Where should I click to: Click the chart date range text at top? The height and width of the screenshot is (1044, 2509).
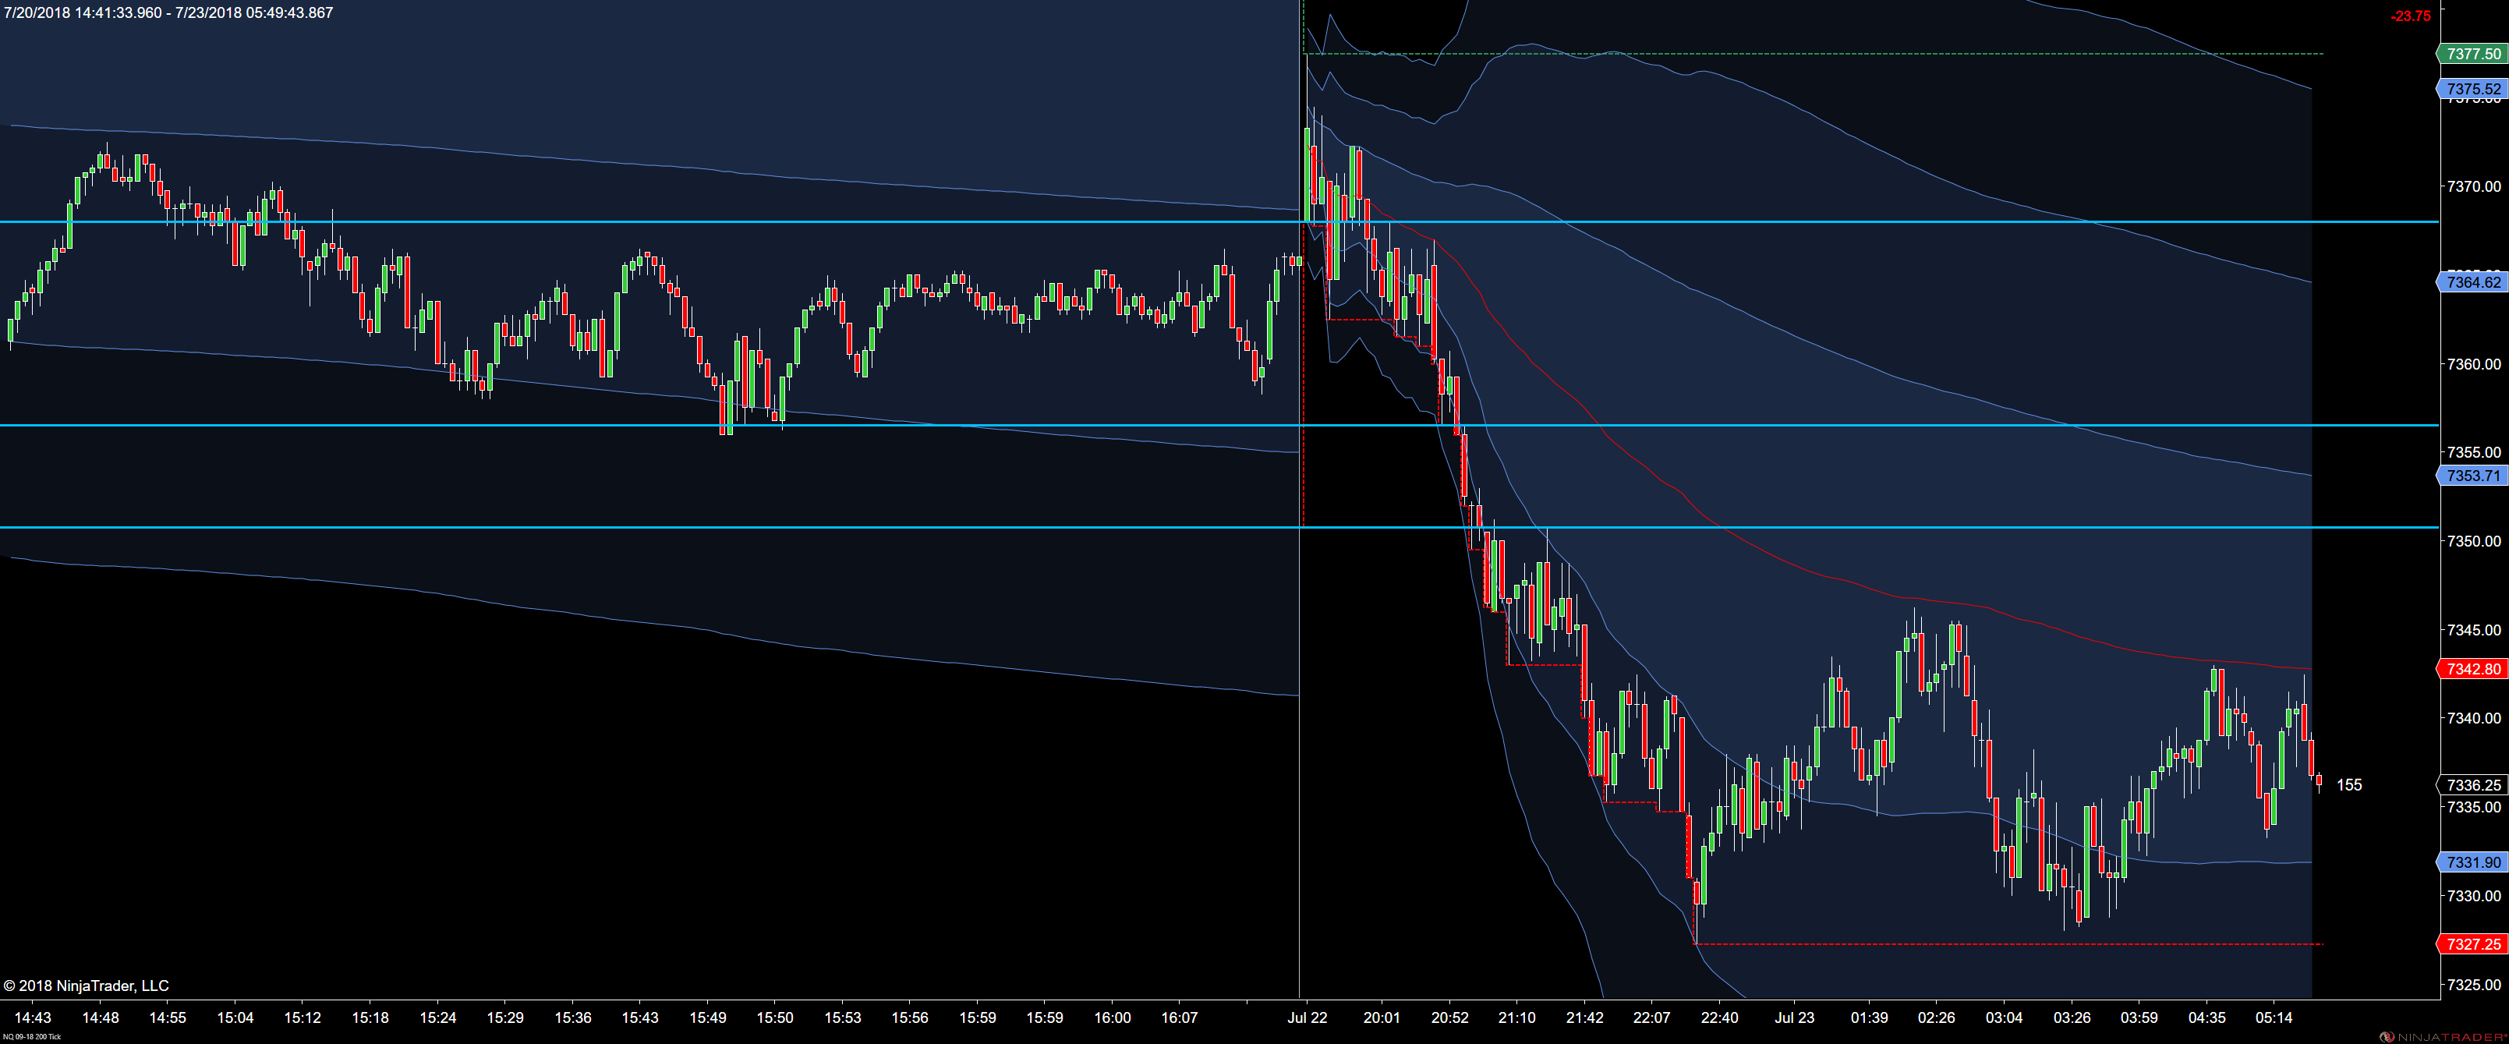pos(168,12)
